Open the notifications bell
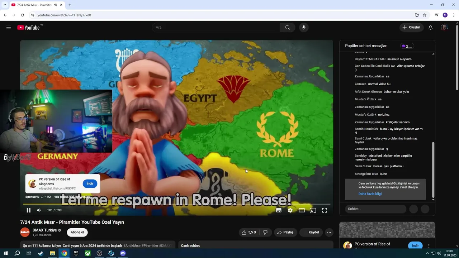Viewport: 459px width, 258px height. [431, 28]
